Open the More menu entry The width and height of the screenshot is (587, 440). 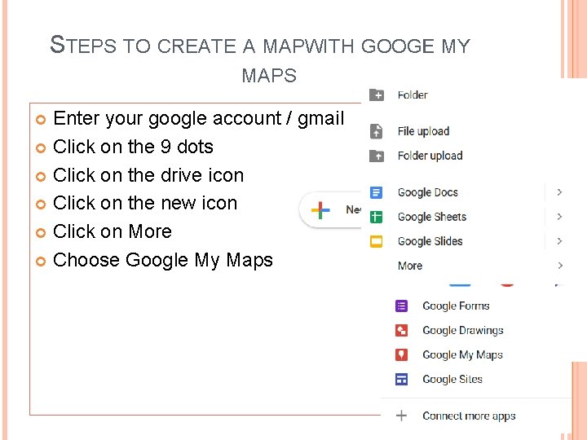[x=410, y=266]
